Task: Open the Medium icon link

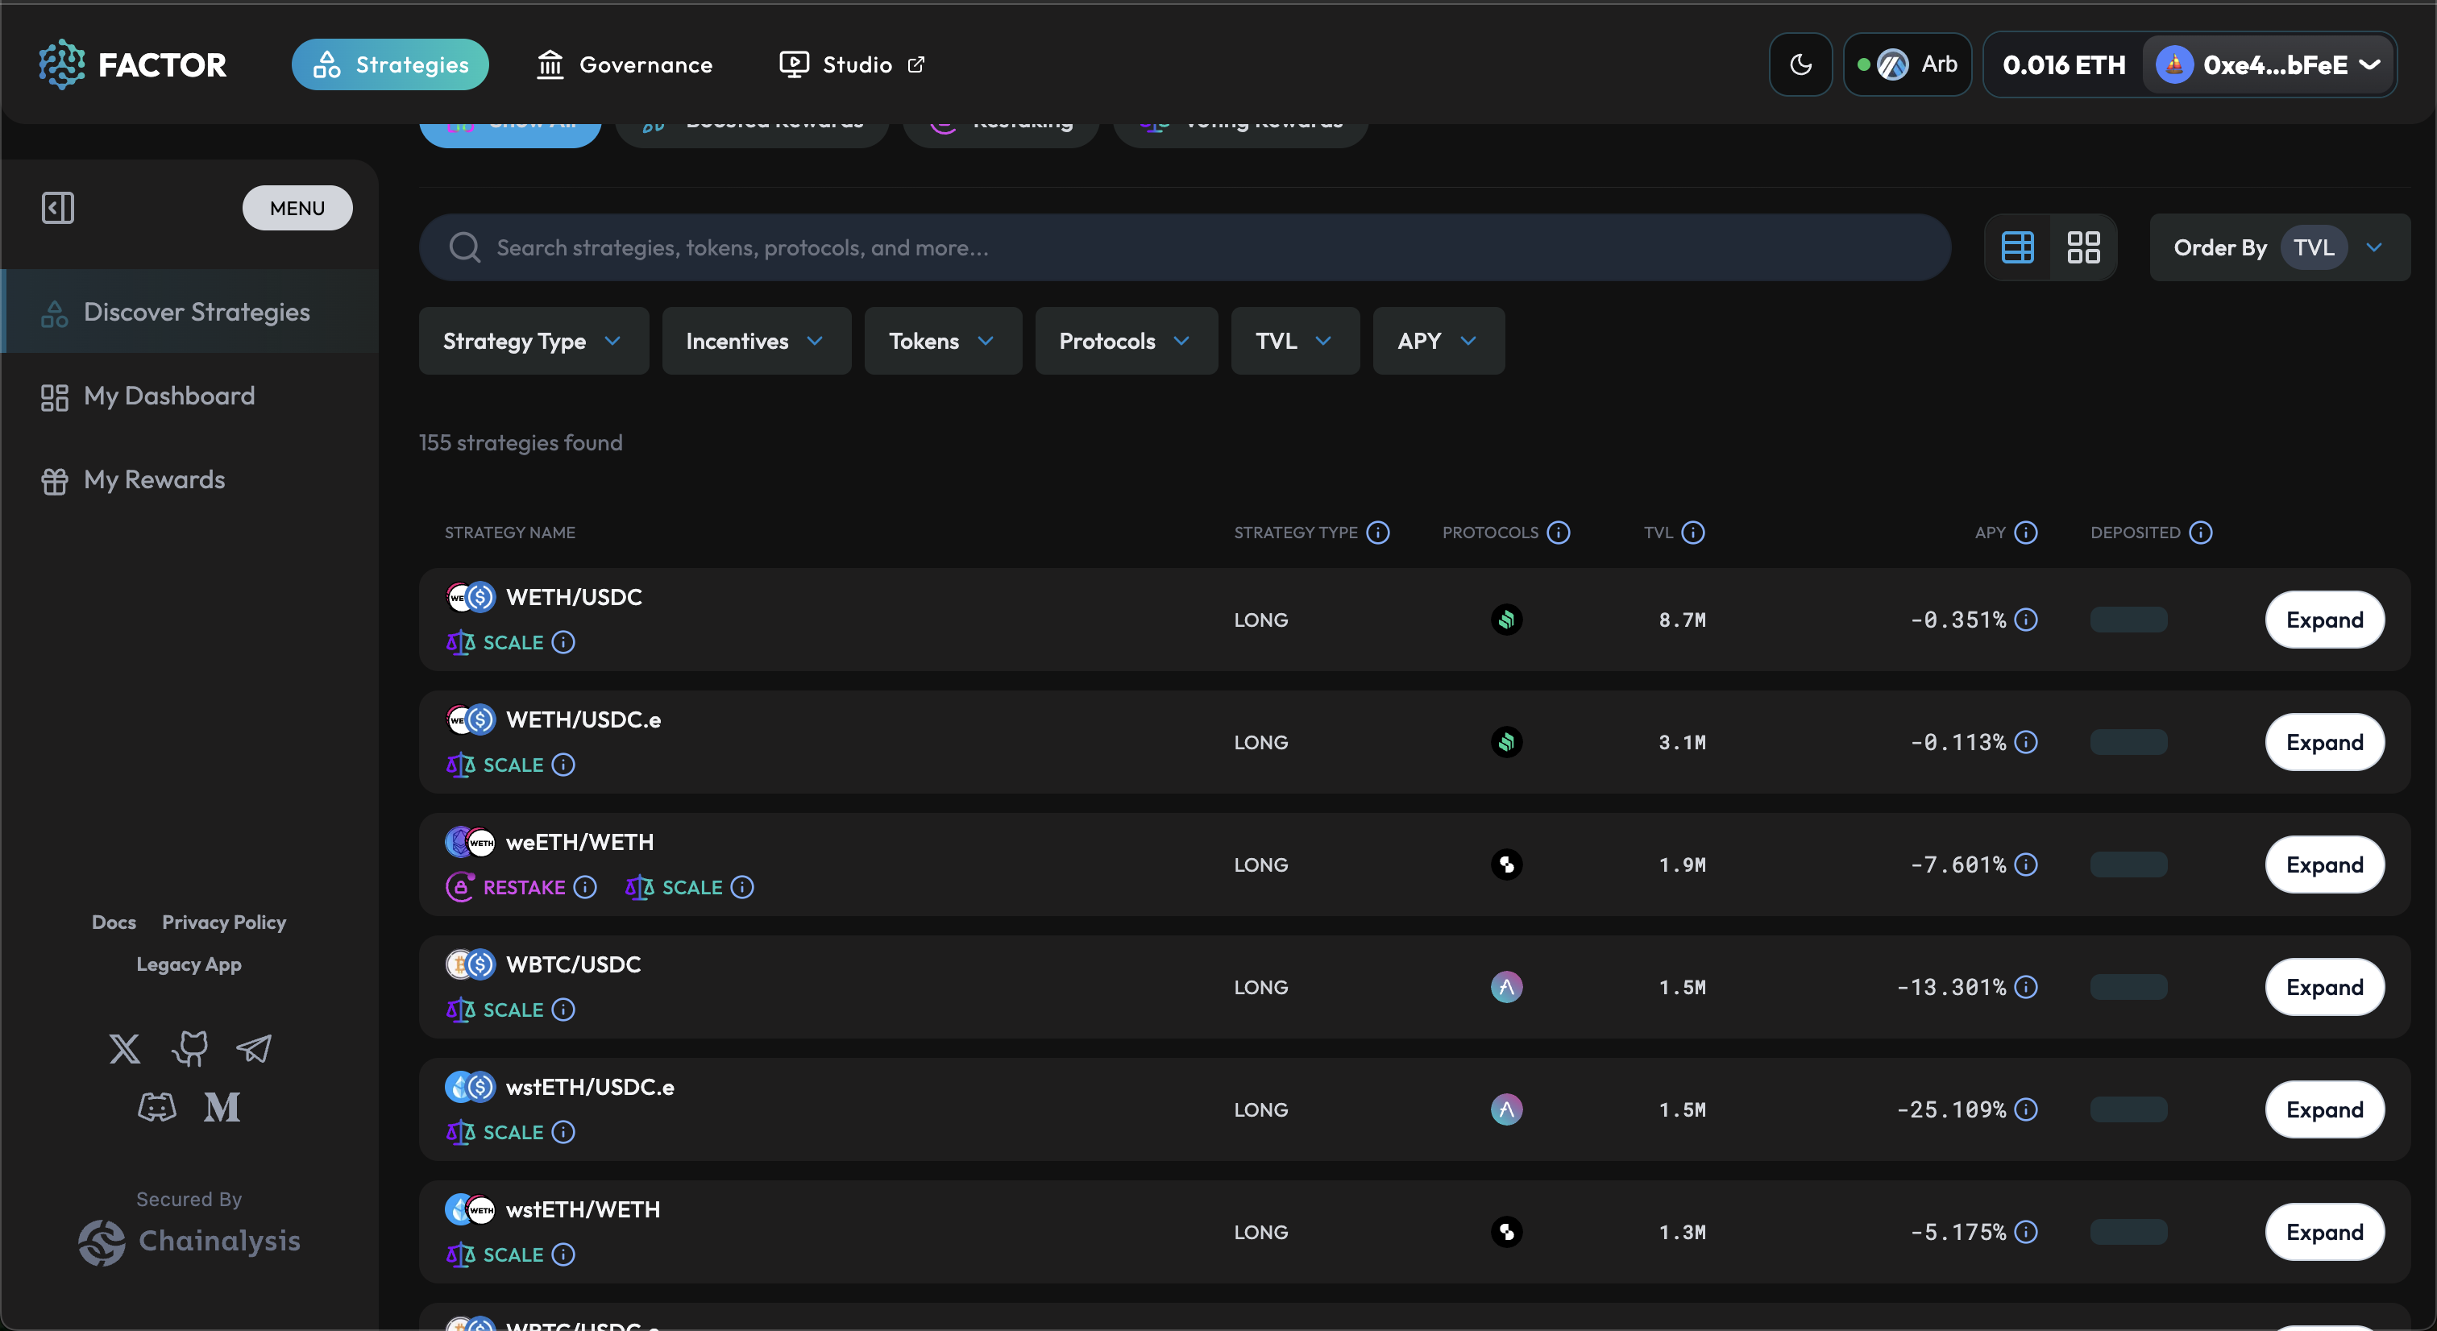Action: (x=222, y=1107)
